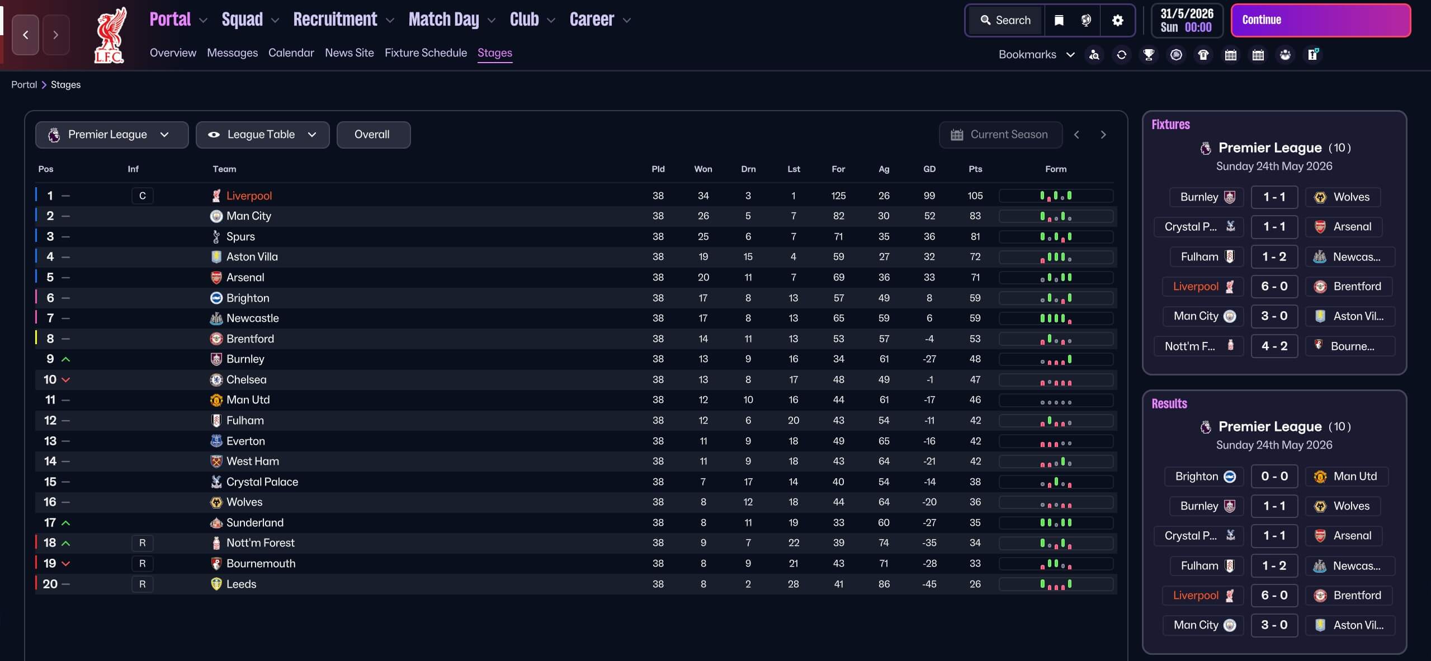Open settings via the gear icon
1431x661 pixels.
coord(1117,20)
